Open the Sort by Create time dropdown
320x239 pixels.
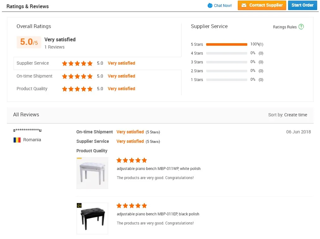click(x=296, y=115)
